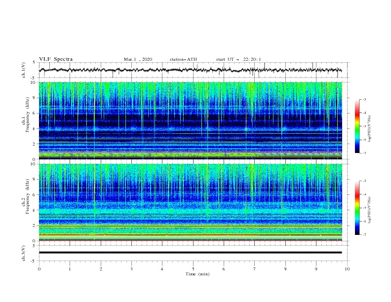Click the "ch.1(V)" axis label
Viewport: 391px width, 302px height.
pos(24,70)
